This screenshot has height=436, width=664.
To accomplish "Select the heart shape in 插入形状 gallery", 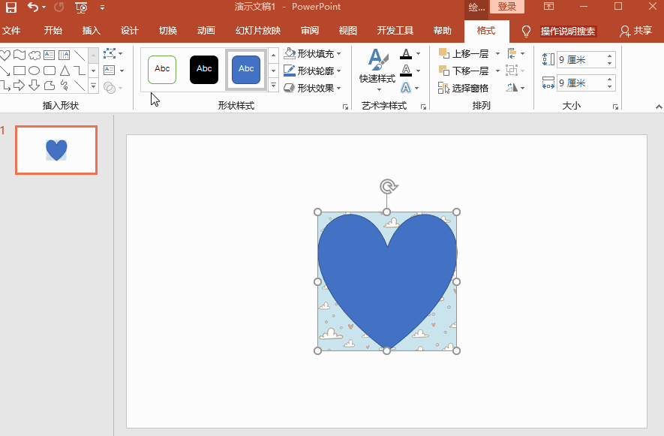I will click(5, 55).
